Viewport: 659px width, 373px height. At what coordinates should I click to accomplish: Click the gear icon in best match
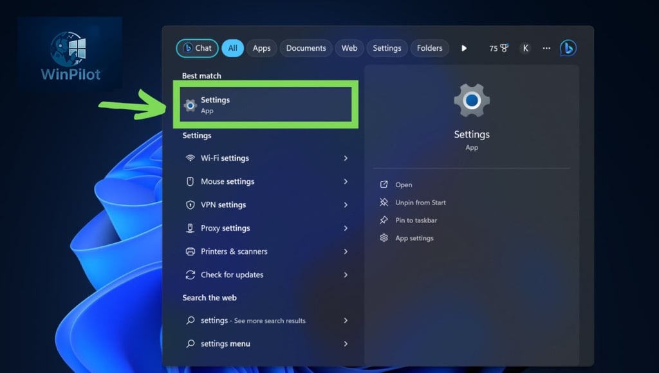pos(190,105)
